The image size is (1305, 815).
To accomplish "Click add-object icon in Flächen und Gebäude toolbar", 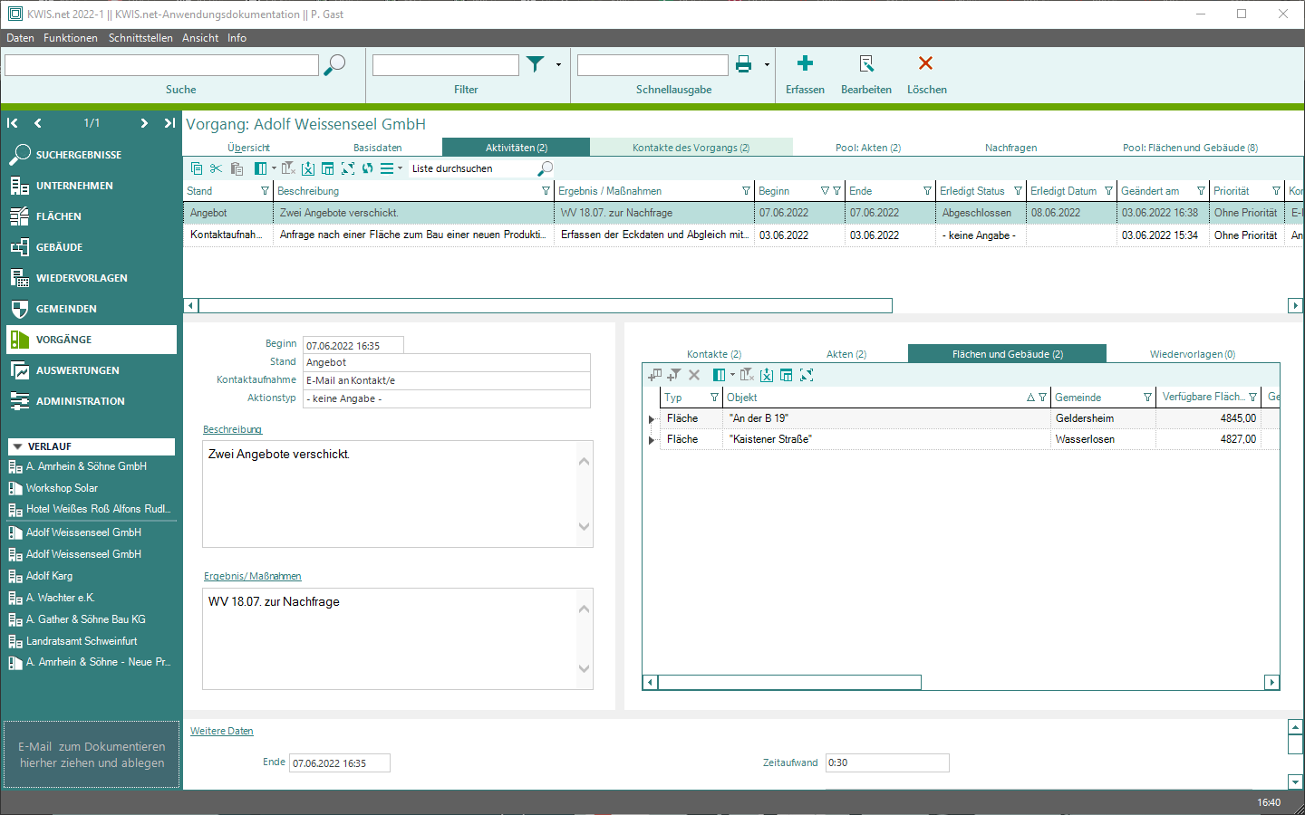I will [x=655, y=375].
